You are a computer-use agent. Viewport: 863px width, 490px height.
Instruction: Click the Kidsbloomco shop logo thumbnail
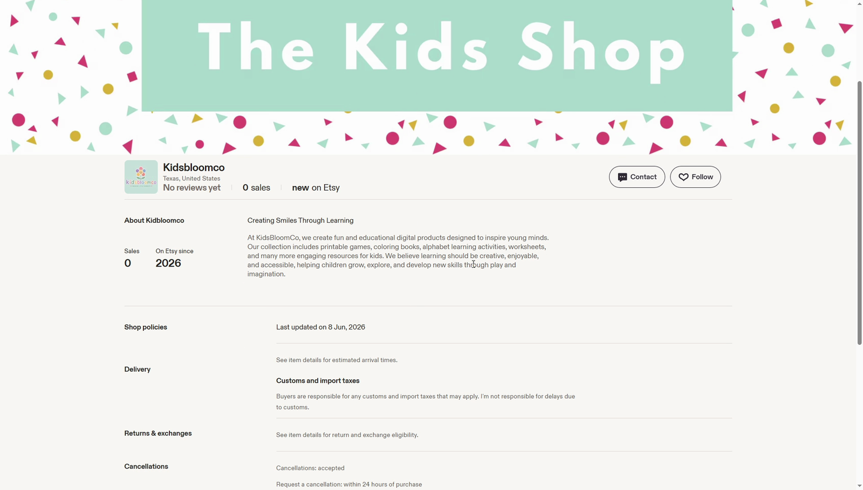coord(141,176)
